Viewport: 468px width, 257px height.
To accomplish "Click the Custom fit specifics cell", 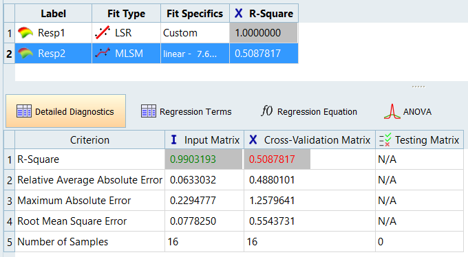I will [195, 33].
